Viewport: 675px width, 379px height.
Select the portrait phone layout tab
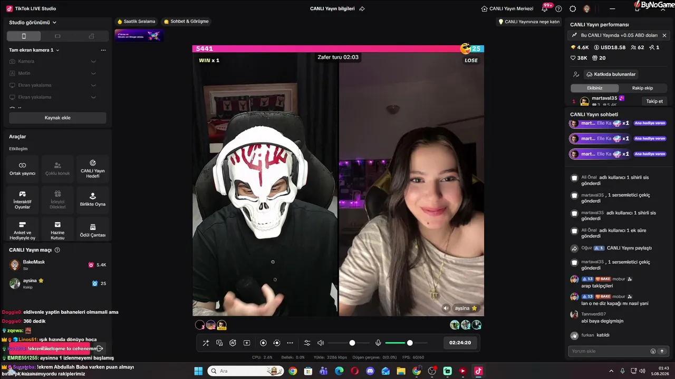tap(24, 36)
